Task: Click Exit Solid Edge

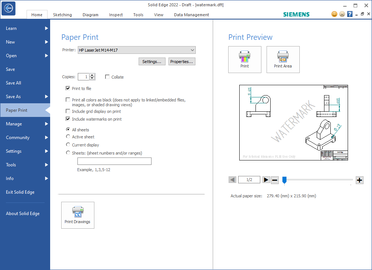Action: (x=25, y=192)
